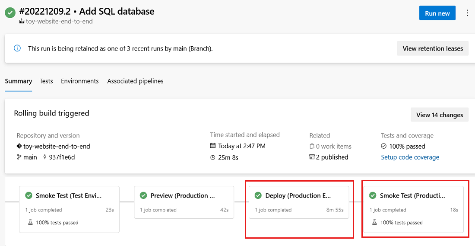
Task: Switch to the Tests tab
Action: tap(46, 81)
